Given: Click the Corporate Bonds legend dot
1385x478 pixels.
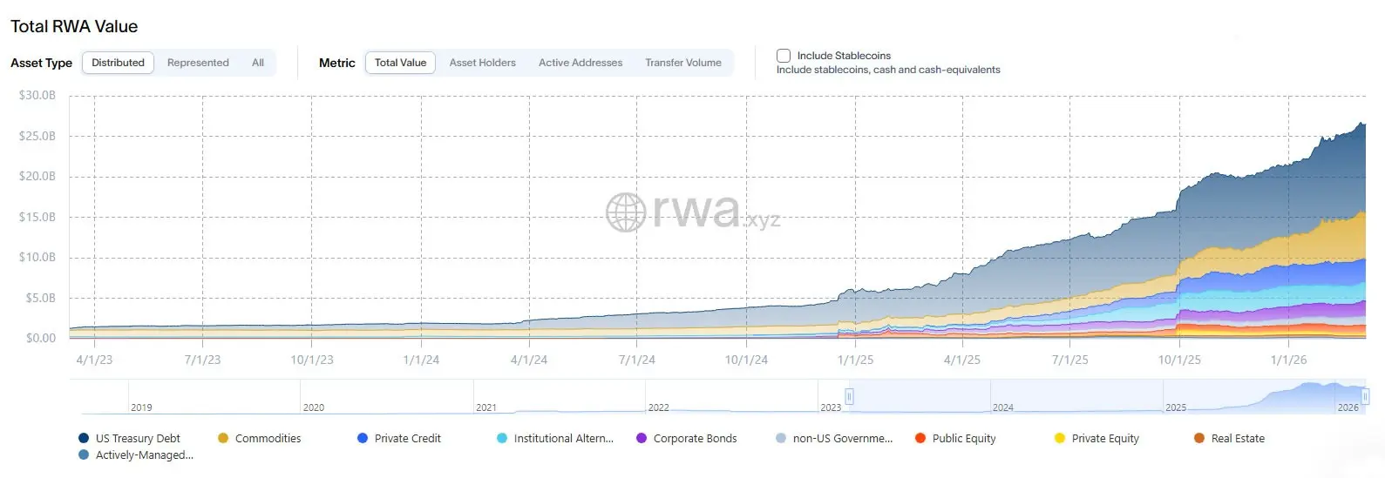Looking at the screenshot, I should [642, 438].
